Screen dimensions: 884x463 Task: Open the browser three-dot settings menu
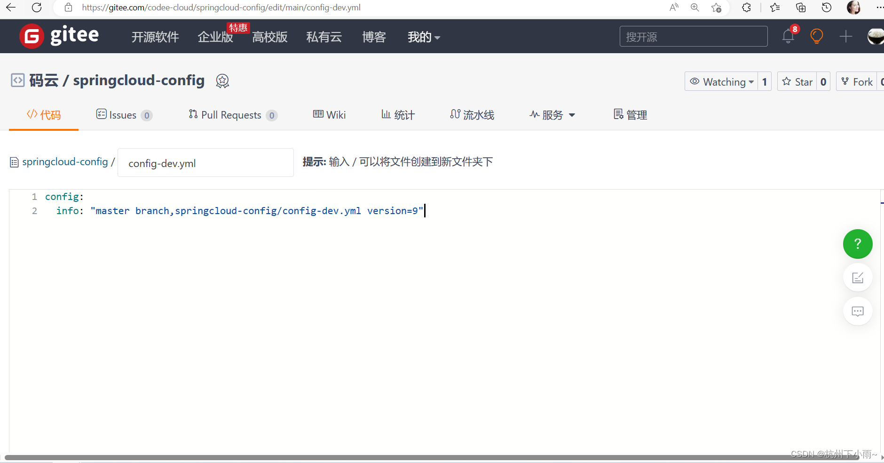click(879, 8)
